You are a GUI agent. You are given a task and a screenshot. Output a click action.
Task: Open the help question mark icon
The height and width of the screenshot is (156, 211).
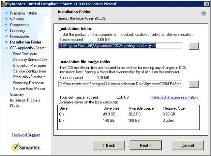[203, 13]
